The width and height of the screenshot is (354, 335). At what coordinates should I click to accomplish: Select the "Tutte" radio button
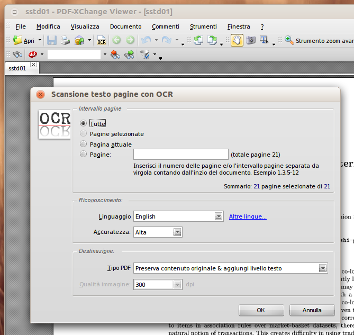point(83,123)
